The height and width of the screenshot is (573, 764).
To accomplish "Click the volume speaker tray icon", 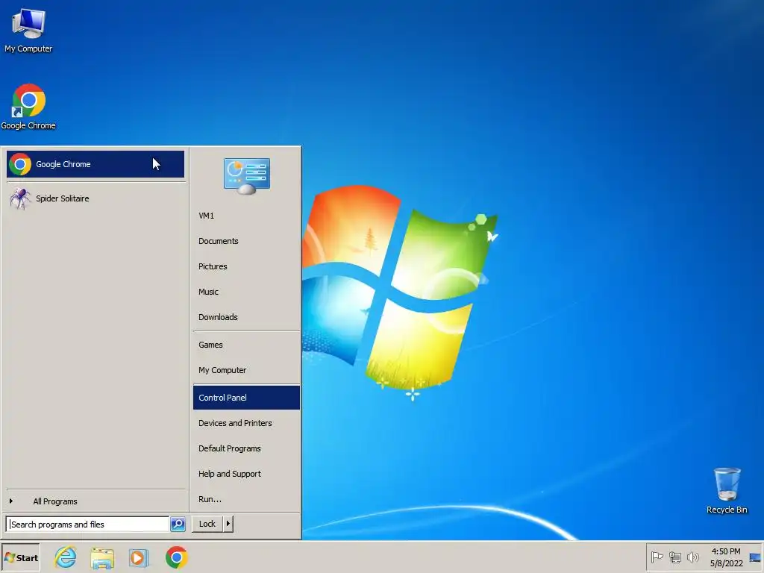I will tap(692, 557).
